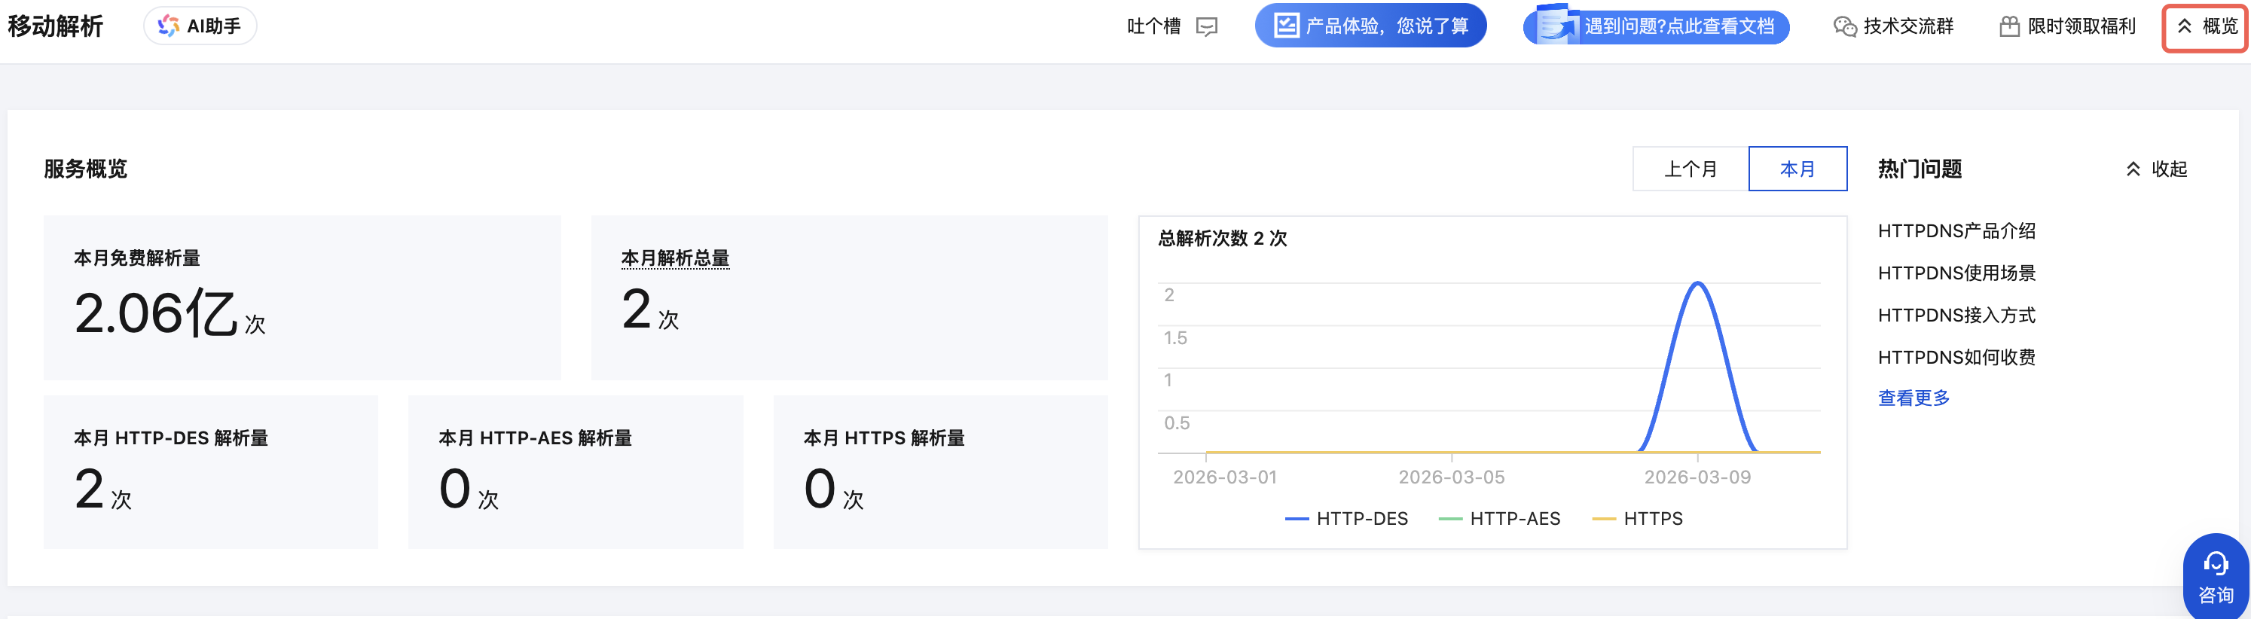Click the 服务概览 section heading

coord(86,169)
